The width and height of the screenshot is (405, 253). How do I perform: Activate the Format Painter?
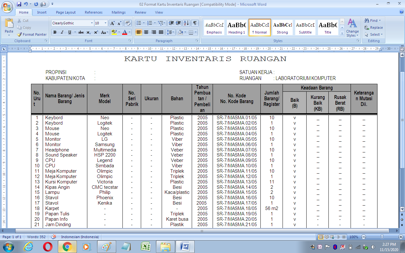32,34
